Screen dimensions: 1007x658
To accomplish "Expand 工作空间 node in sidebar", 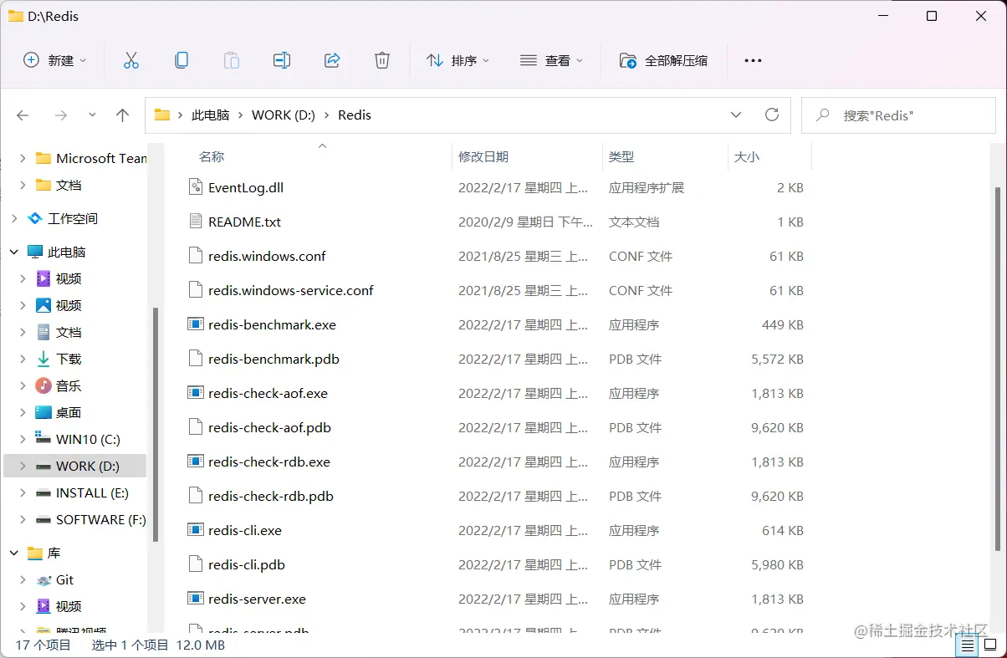I will 14,218.
